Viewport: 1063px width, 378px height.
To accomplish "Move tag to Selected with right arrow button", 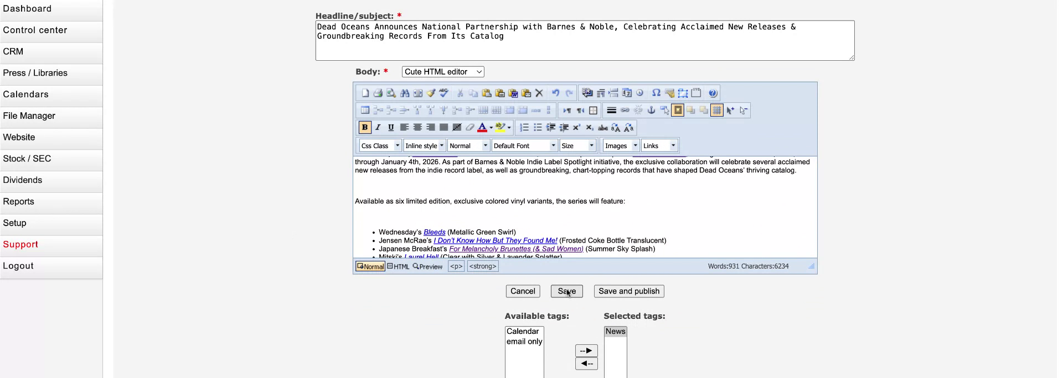I will coord(586,350).
